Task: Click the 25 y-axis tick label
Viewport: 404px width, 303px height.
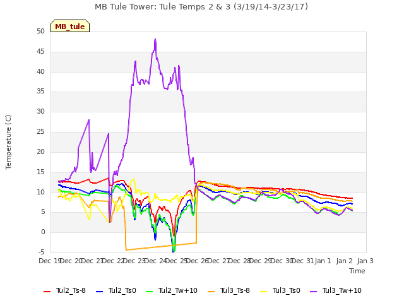Action: tap(40, 132)
